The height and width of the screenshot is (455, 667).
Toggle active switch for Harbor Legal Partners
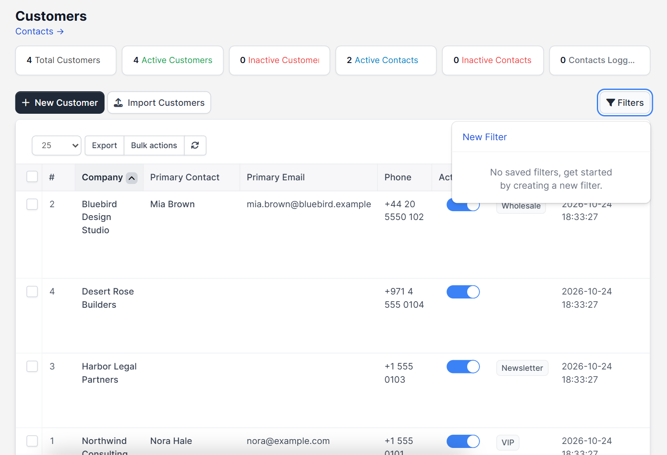point(463,367)
